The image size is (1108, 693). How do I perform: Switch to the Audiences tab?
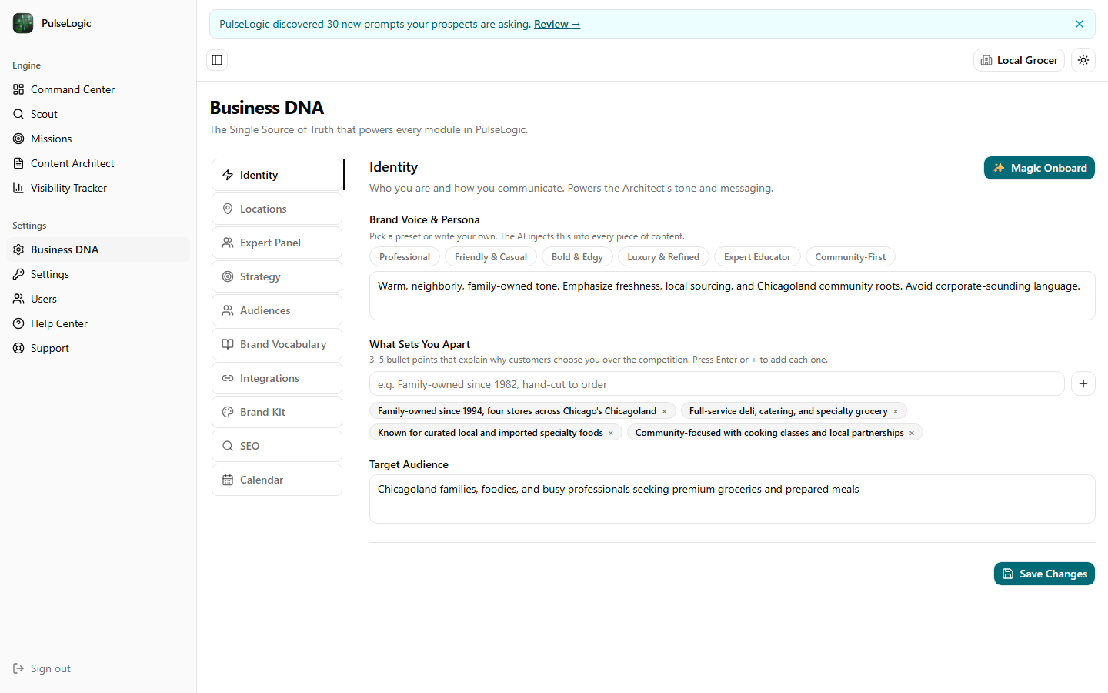coord(277,310)
